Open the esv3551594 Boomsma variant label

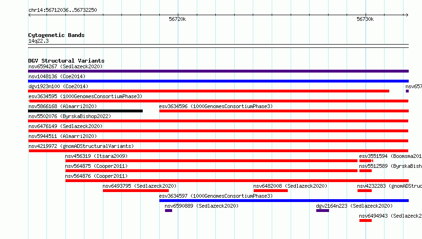391,156
